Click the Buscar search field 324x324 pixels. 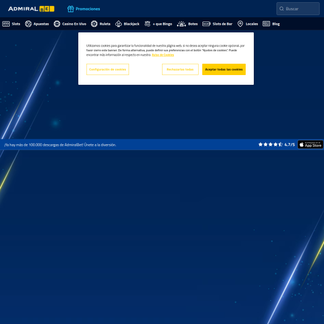(x=298, y=9)
